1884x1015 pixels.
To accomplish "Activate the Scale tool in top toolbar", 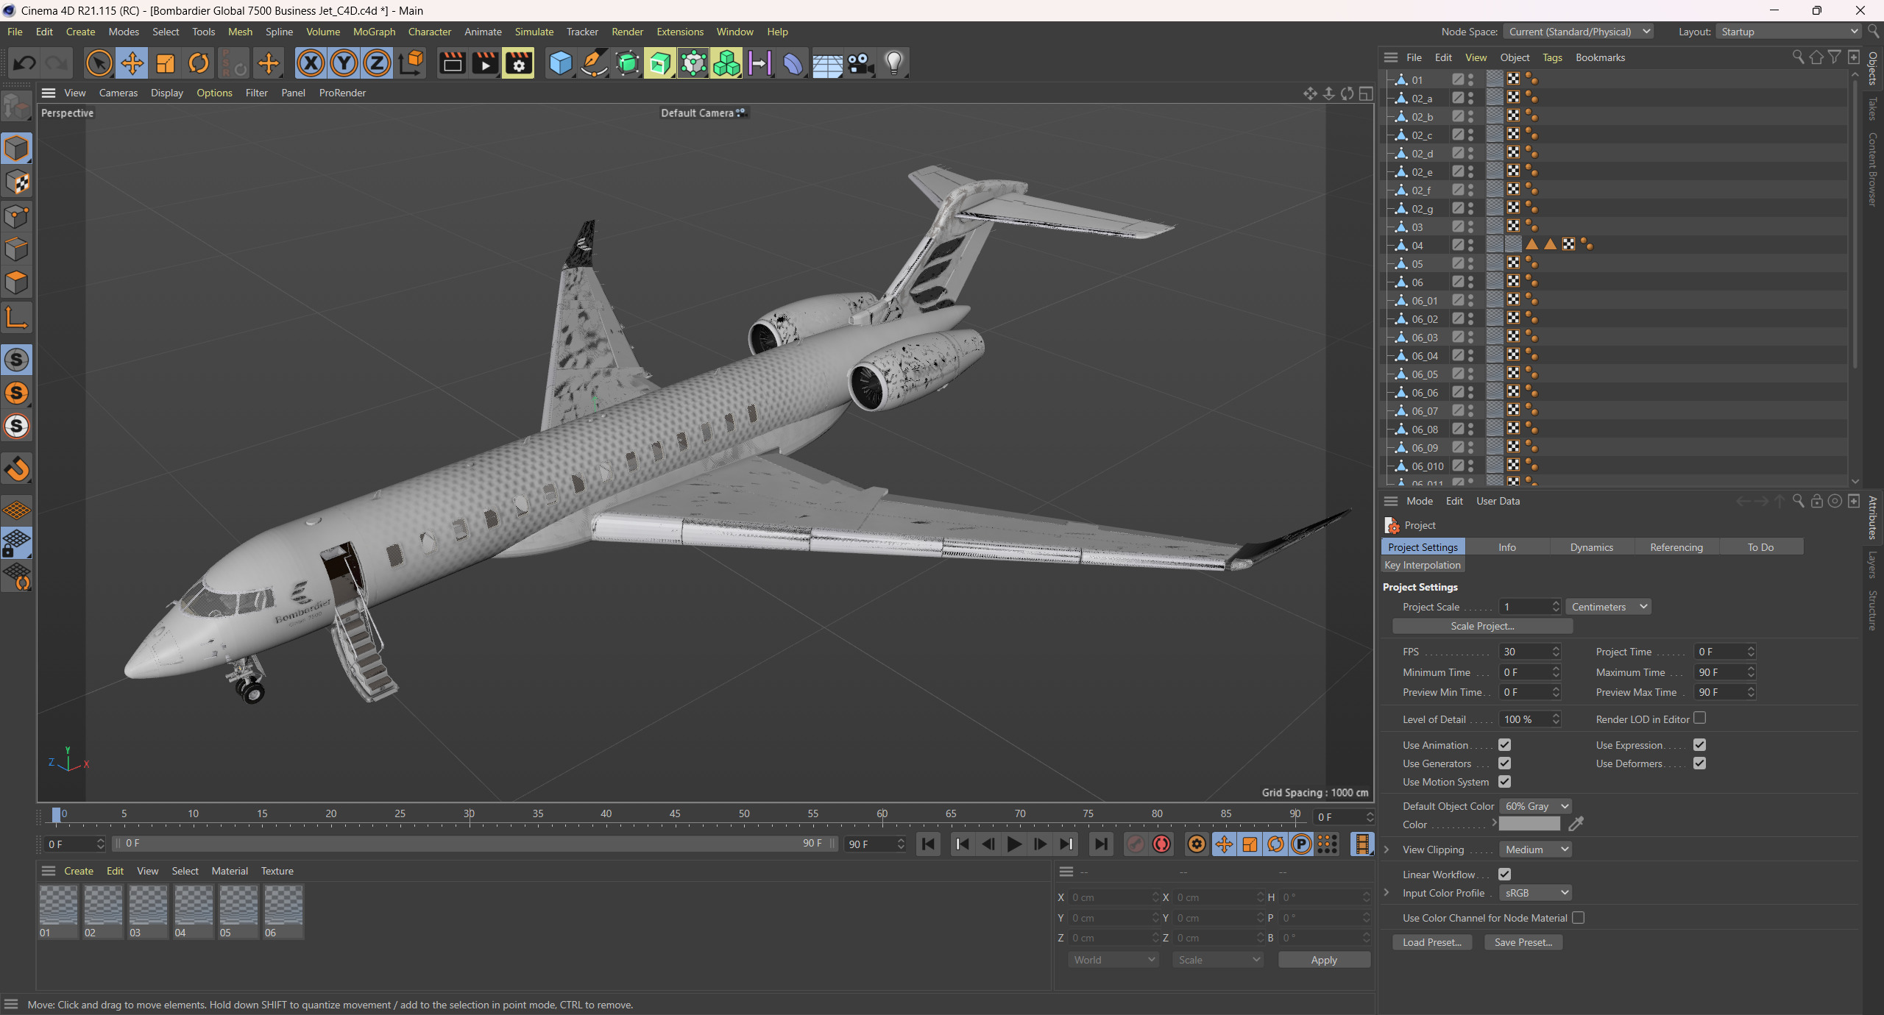I will point(166,63).
